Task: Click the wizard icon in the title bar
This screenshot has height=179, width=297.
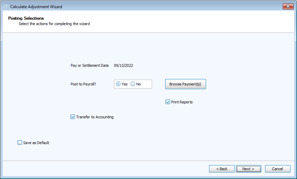Action: coord(6,7)
